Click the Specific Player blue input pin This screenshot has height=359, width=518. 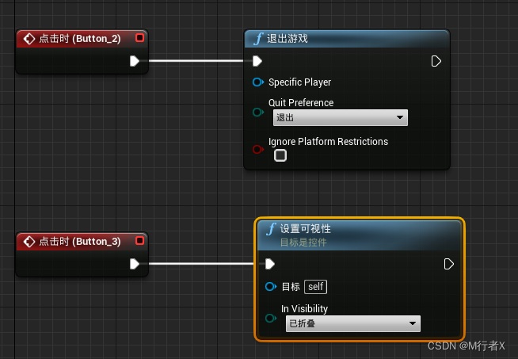[x=258, y=82]
